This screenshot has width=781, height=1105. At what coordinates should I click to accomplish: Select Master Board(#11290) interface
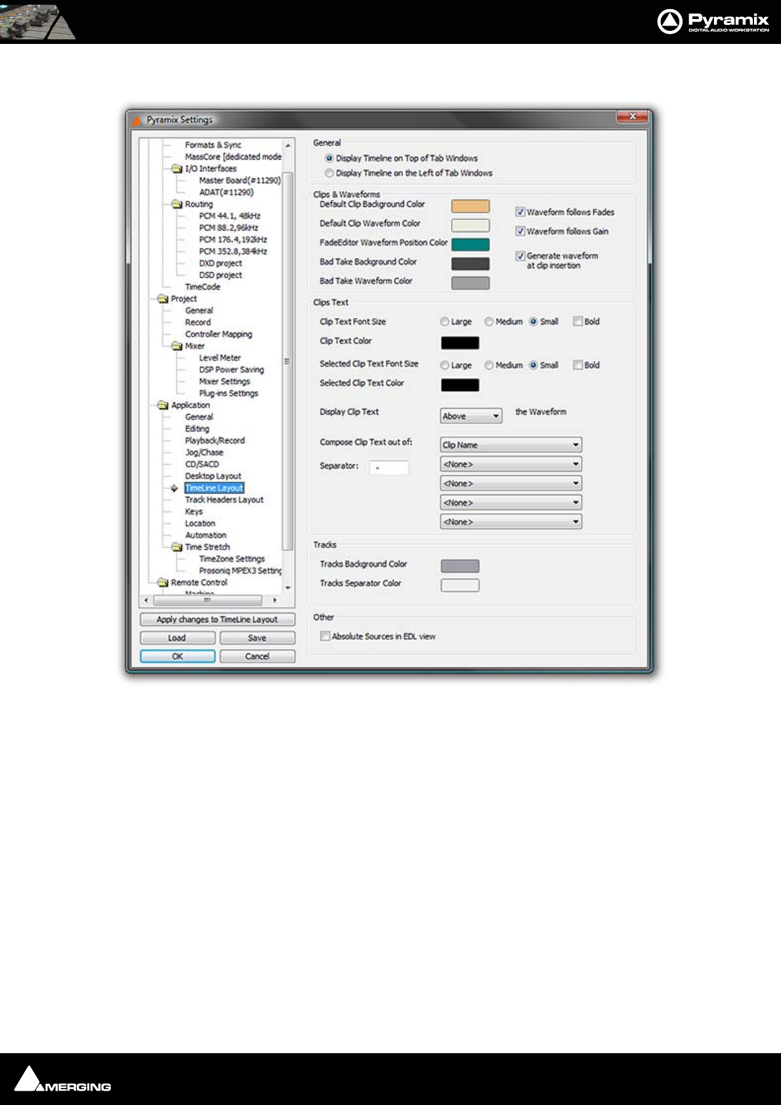240,180
